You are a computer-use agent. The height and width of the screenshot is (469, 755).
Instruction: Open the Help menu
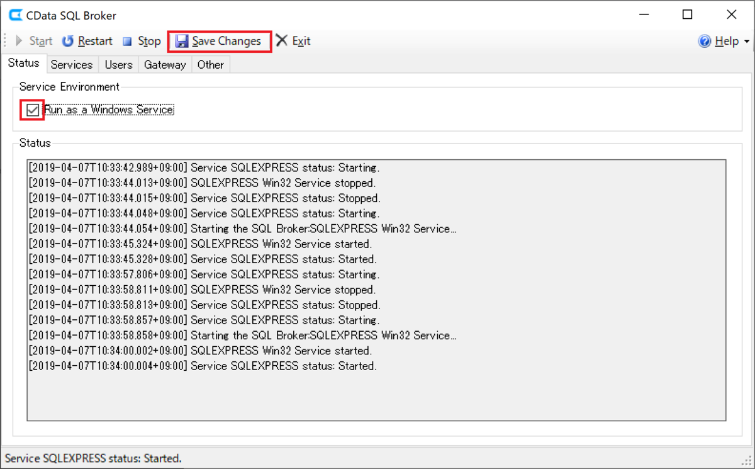pyautogui.click(x=719, y=41)
